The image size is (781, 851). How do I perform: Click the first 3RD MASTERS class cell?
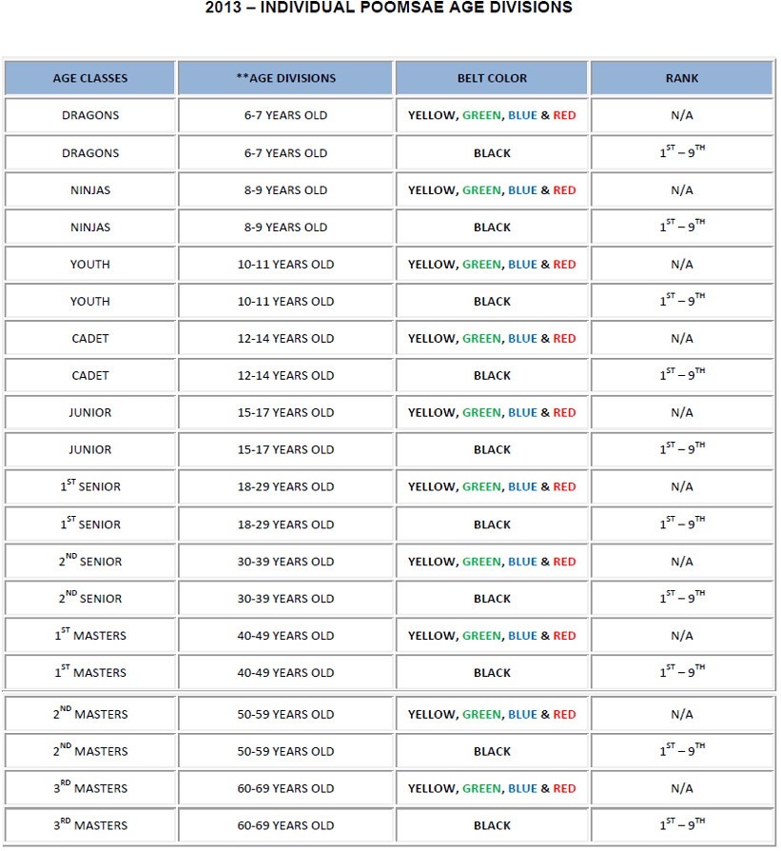click(90, 788)
